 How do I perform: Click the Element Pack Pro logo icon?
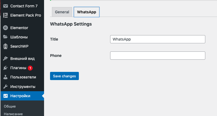[5, 15]
